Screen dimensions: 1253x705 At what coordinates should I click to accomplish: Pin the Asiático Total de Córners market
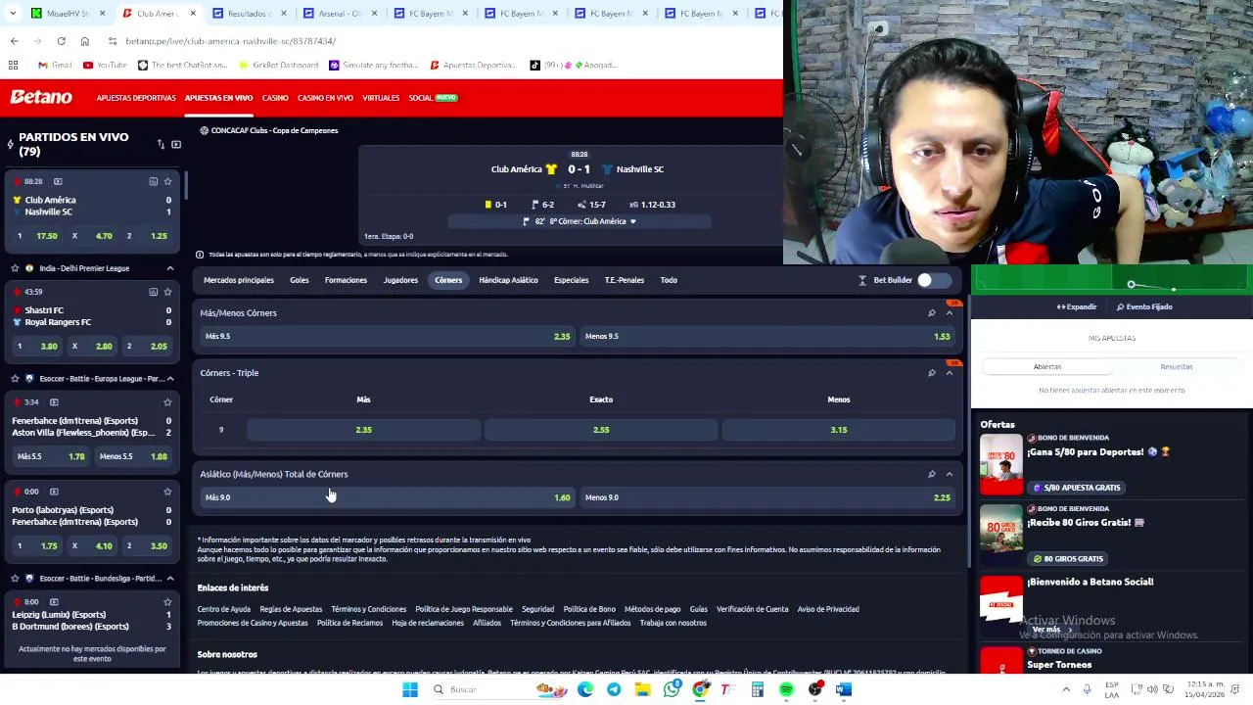[931, 474]
